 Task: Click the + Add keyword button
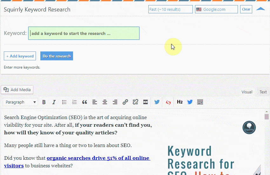click(20, 56)
